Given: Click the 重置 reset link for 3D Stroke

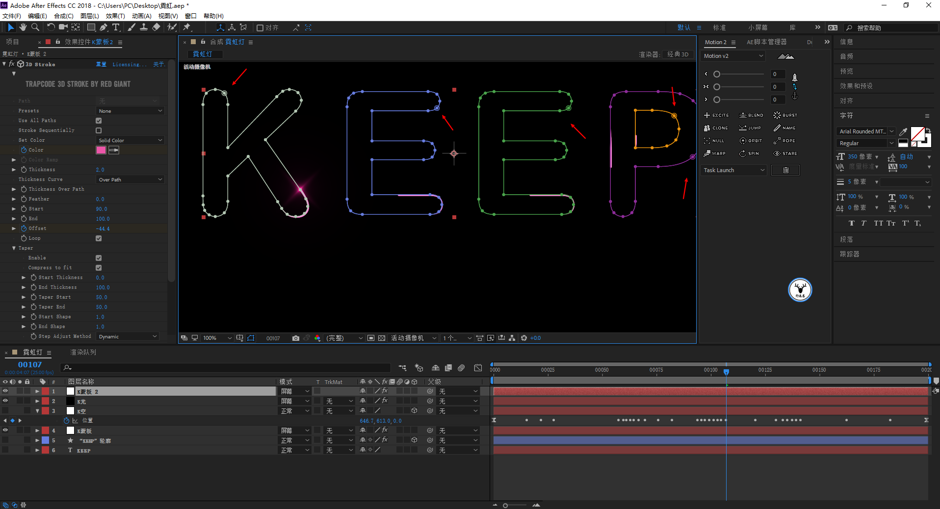Looking at the screenshot, I should pyautogui.click(x=101, y=64).
